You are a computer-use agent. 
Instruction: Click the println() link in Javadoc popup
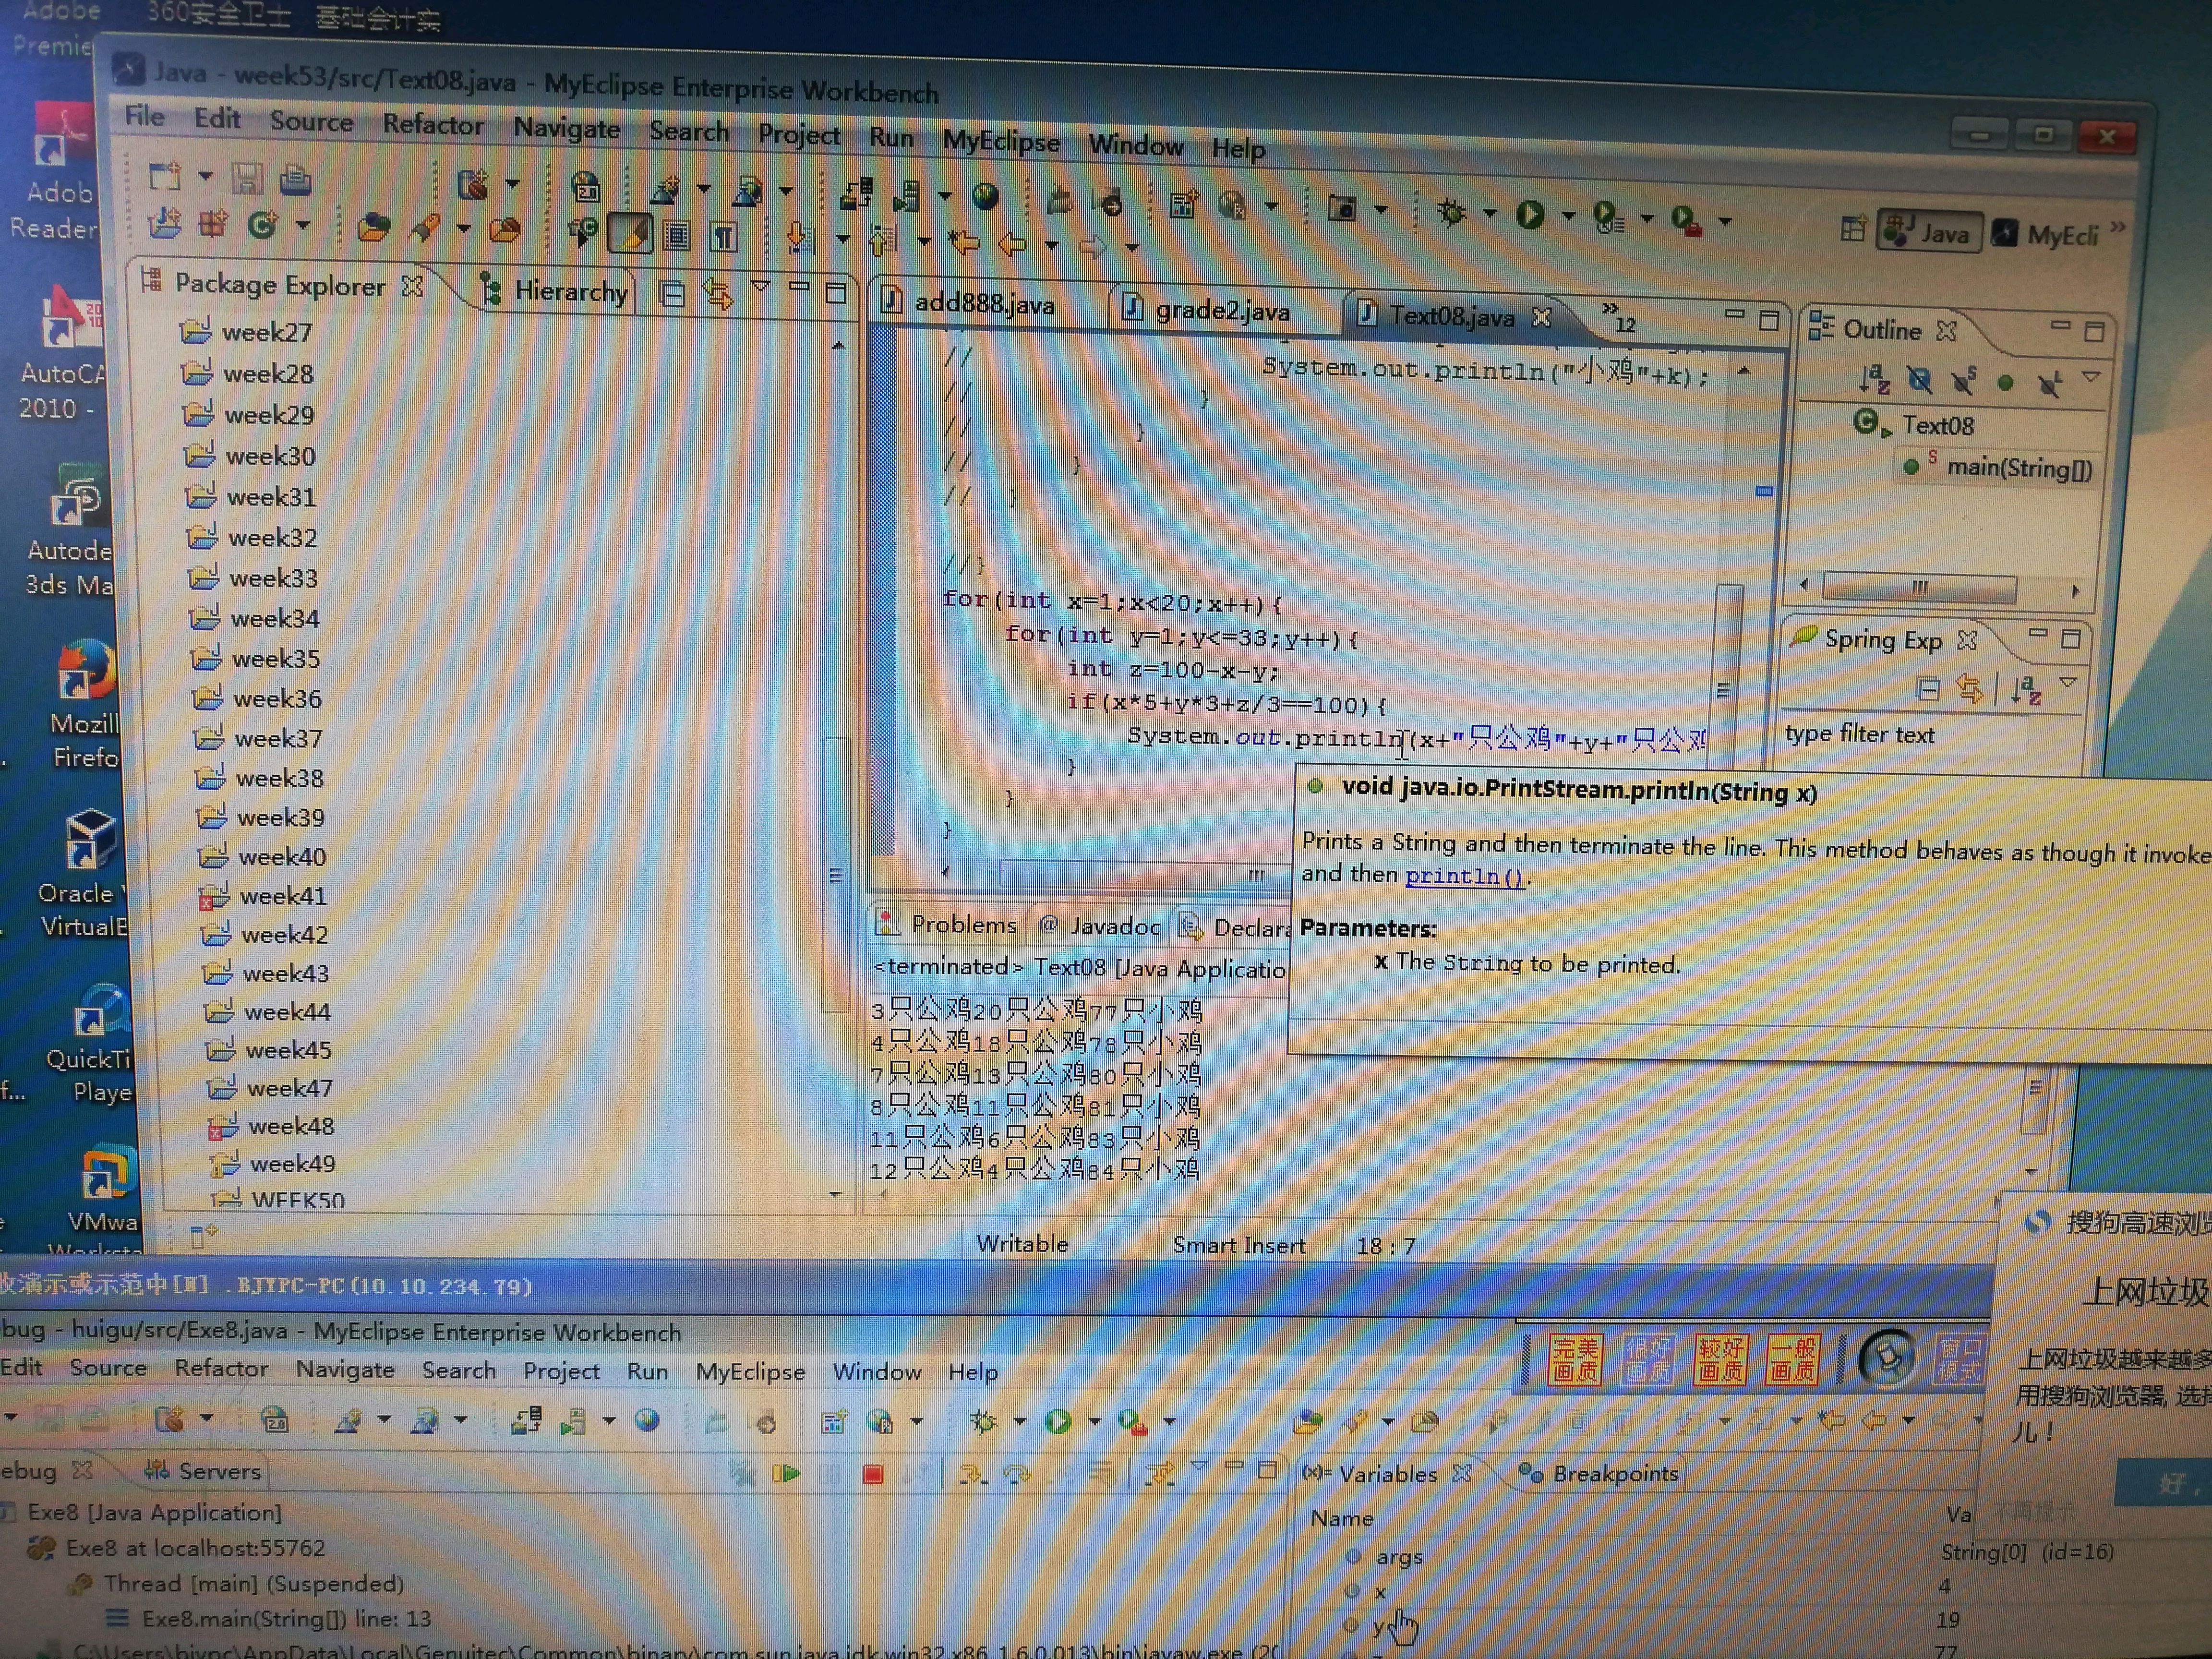coord(1464,876)
